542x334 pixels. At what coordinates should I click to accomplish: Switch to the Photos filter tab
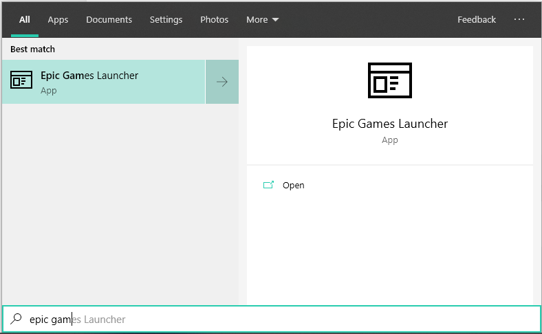pyautogui.click(x=215, y=20)
